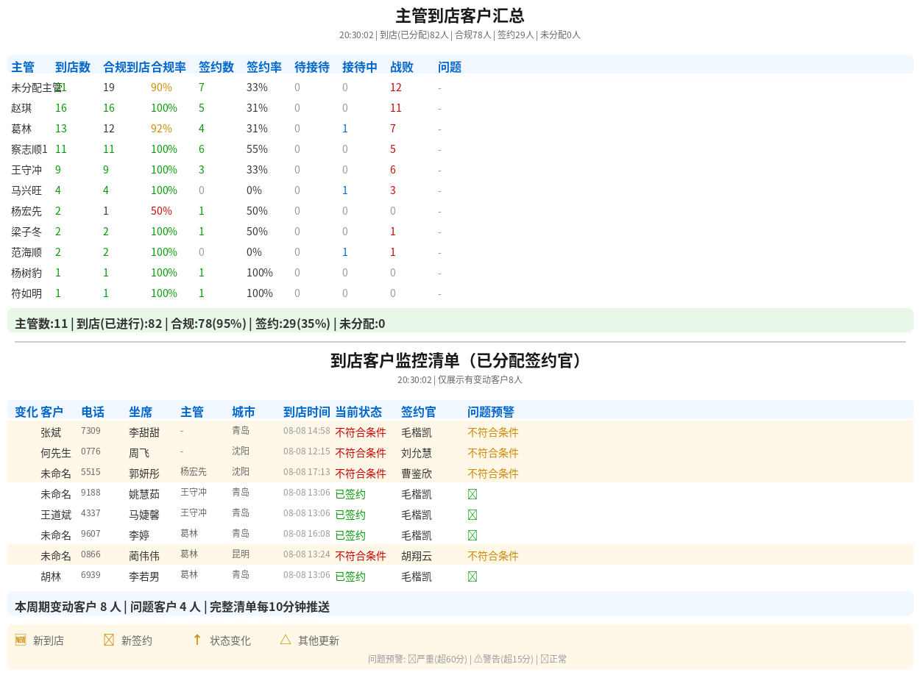Click the 签约数 column header

[216, 67]
